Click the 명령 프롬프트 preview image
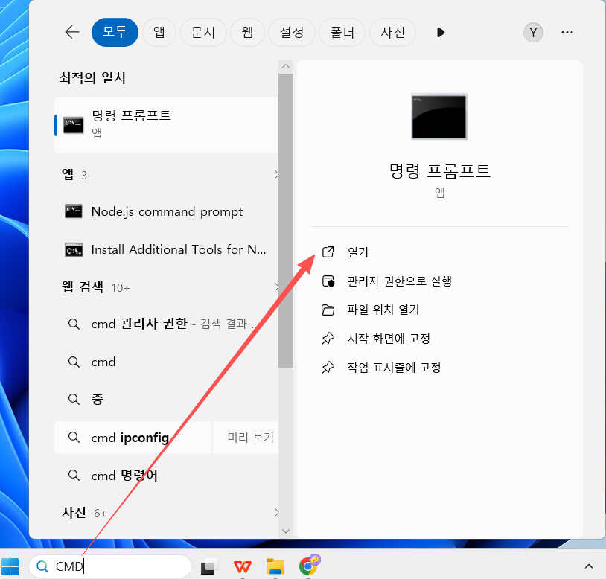 click(x=438, y=116)
